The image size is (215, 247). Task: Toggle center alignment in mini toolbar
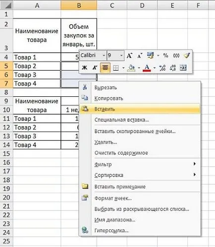pyautogui.click(x=105, y=68)
